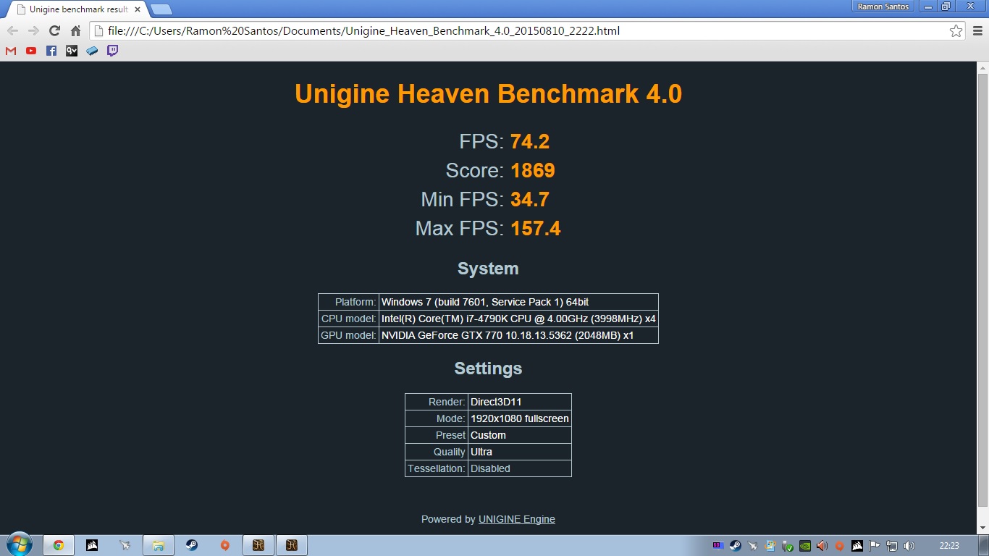Click the Score value 1869
The height and width of the screenshot is (556, 989).
point(533,170)
